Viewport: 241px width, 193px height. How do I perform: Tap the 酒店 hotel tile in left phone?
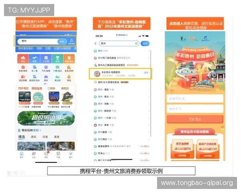[x=23, y=59]
